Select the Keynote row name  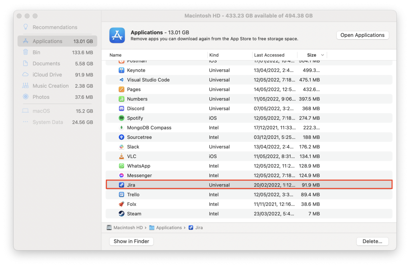click(136, 70)
